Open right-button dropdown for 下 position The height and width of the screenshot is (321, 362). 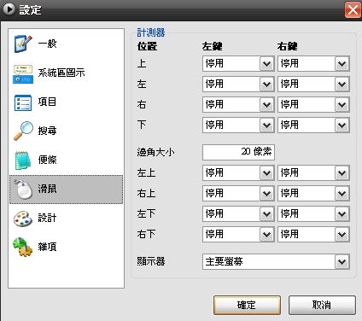[x=313, y=125]
